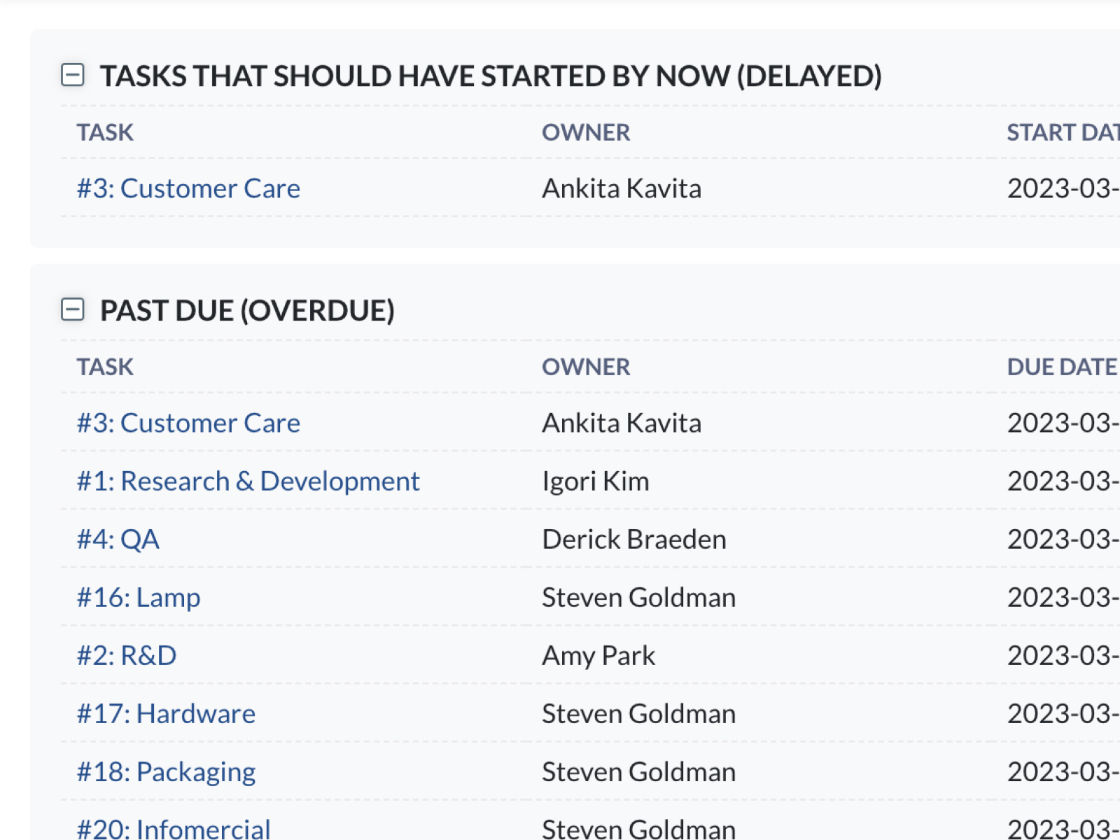Open the #18 Packaging task

166,771
